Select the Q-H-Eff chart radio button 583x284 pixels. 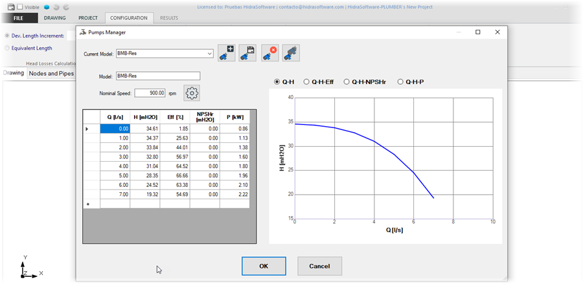[x=307, y=82]
